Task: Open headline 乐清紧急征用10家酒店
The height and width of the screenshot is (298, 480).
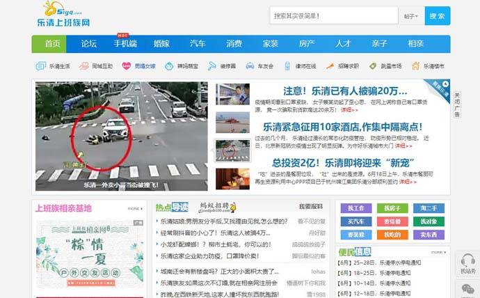Action: point(343,127)
